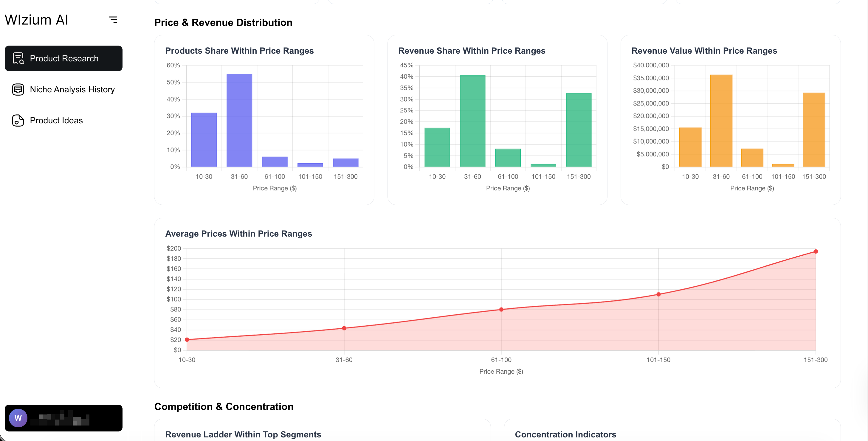Switch to Product Ideas
Image resolution: width=868 pixels, height=441 pixels.
point(56,120)
